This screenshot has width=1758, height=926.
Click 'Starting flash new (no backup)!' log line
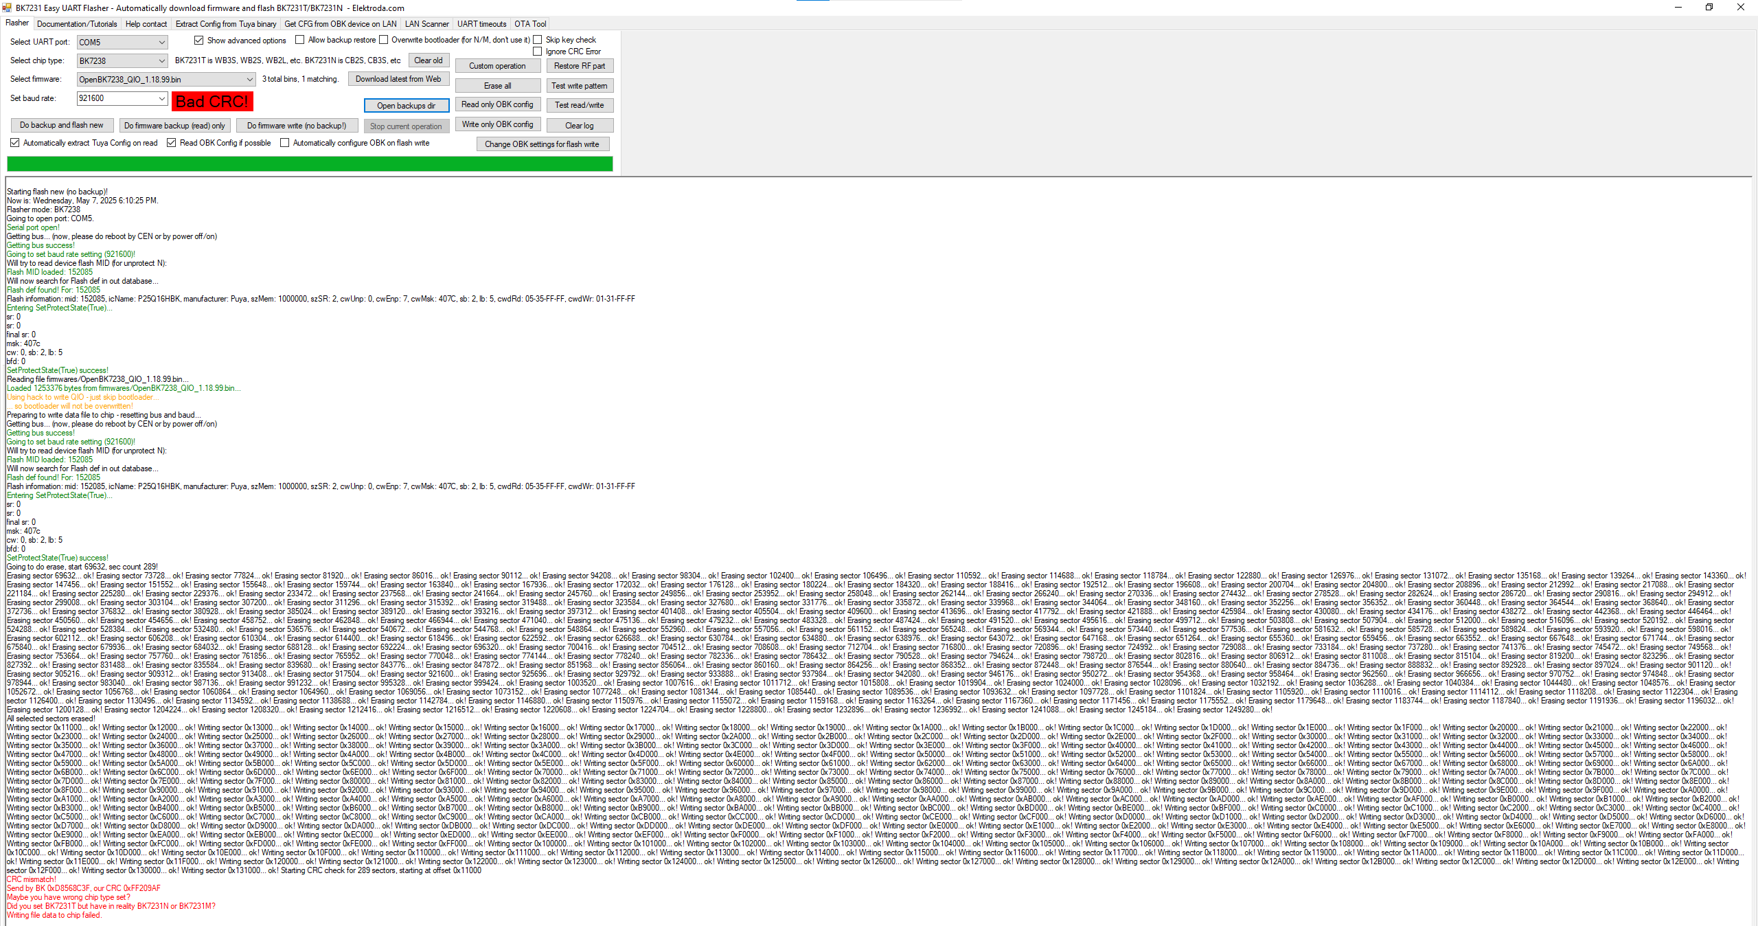pos(57,192)
